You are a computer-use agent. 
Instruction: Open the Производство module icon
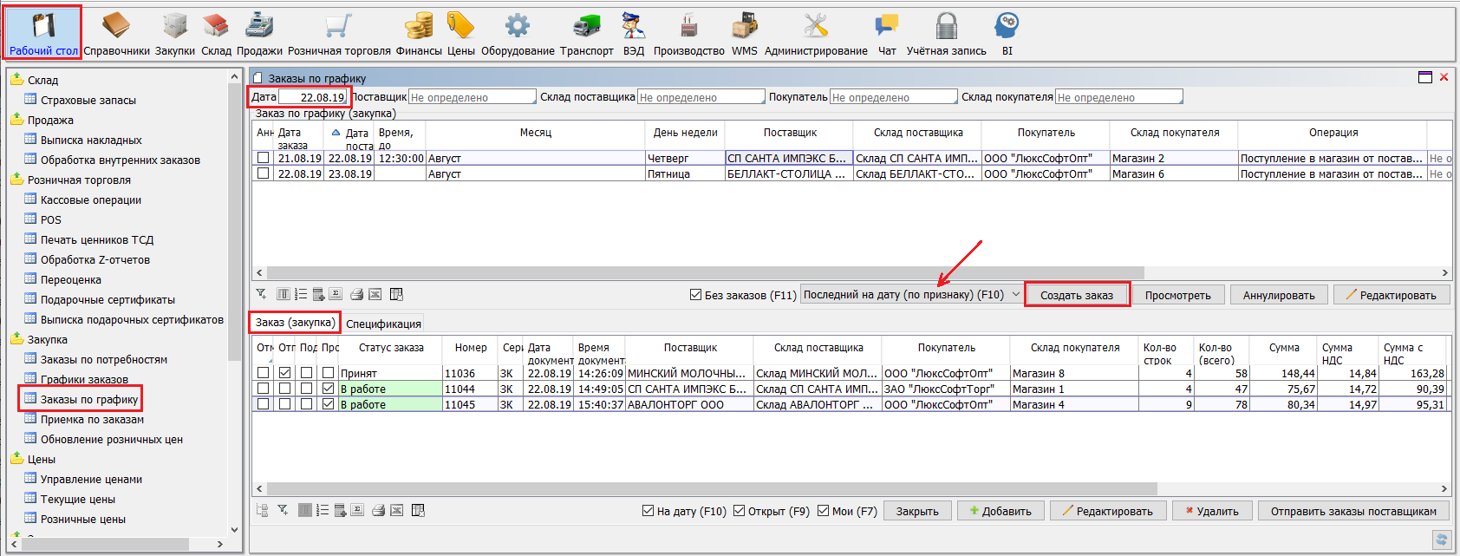(688, 34)
